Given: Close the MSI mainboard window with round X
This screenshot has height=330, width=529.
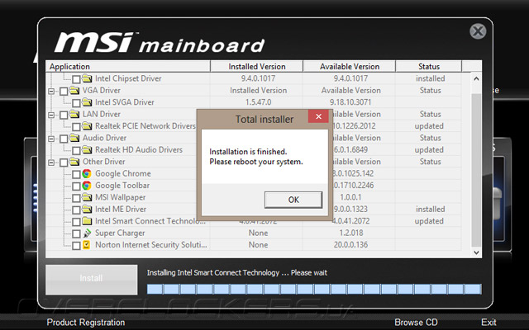Looking at the screenshot, I should click(x=478, y=31).
